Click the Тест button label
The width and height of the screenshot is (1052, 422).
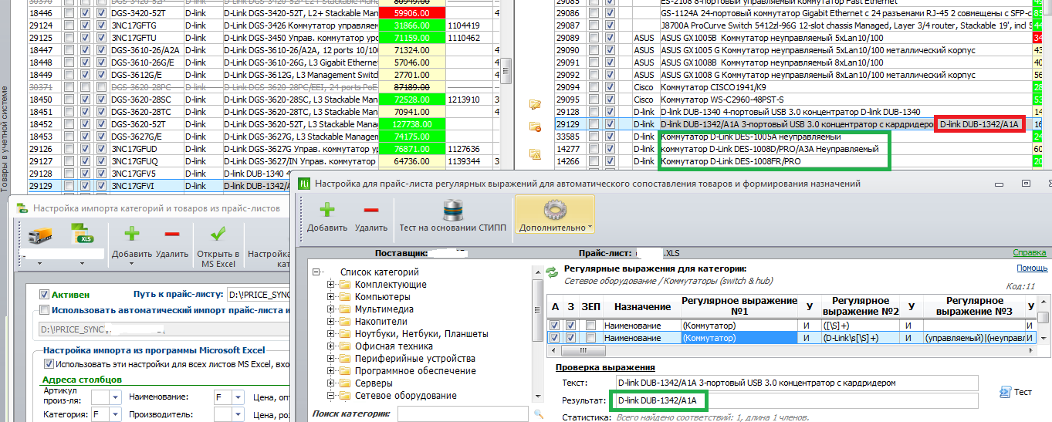tap(1023, 392)
